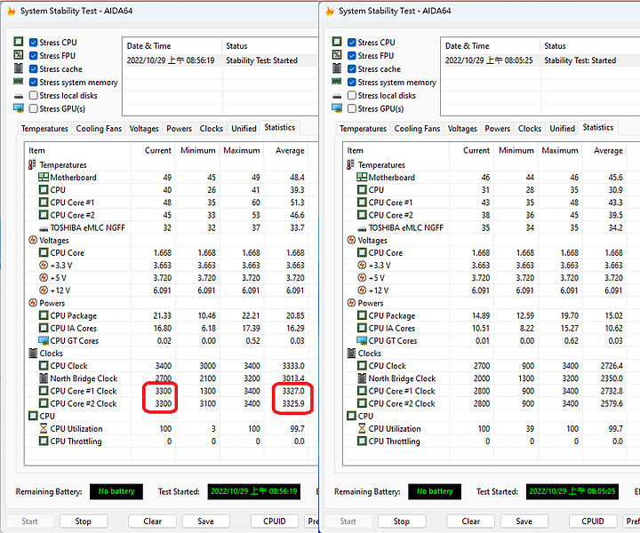The width and height of the screenshot is (640, 533).
Task: Select Motherboard icon in left statistics list
Action: pos(44,177)
